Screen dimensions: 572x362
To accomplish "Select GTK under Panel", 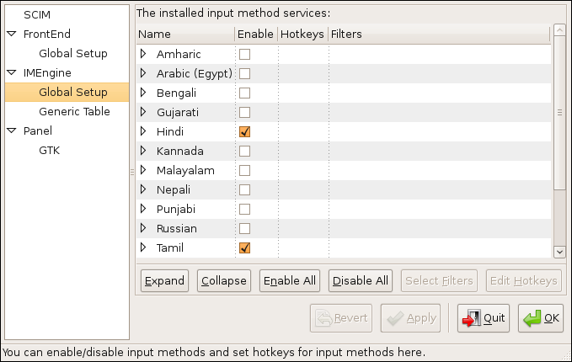I will (50, 151).
